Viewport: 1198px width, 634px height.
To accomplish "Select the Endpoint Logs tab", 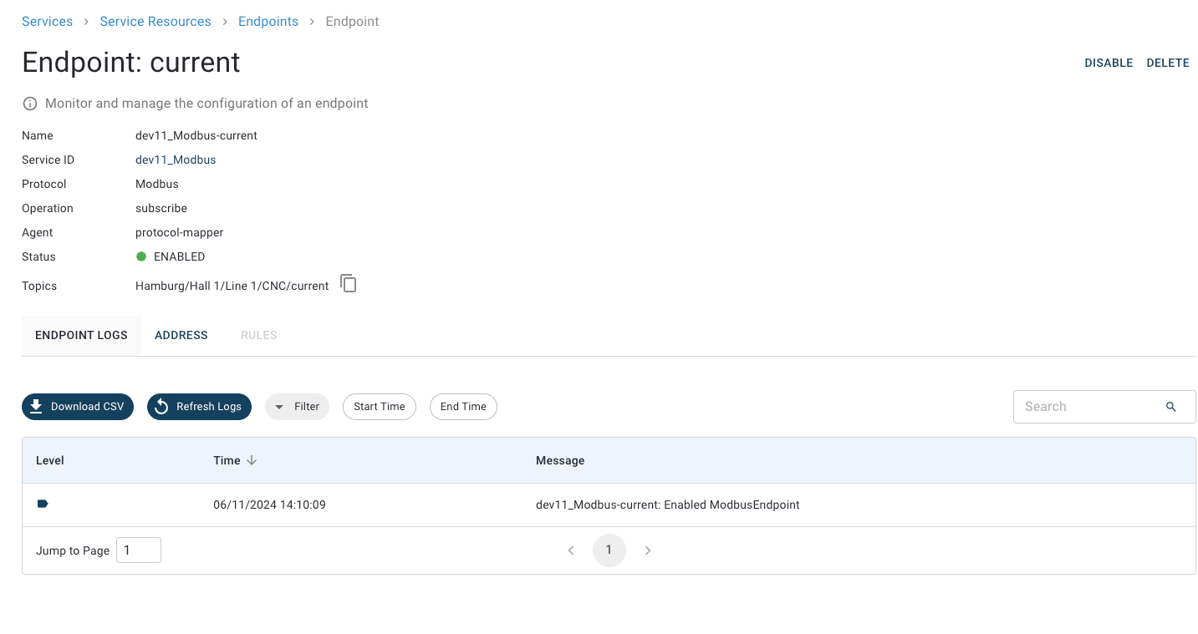I will [x=81, y=335].
